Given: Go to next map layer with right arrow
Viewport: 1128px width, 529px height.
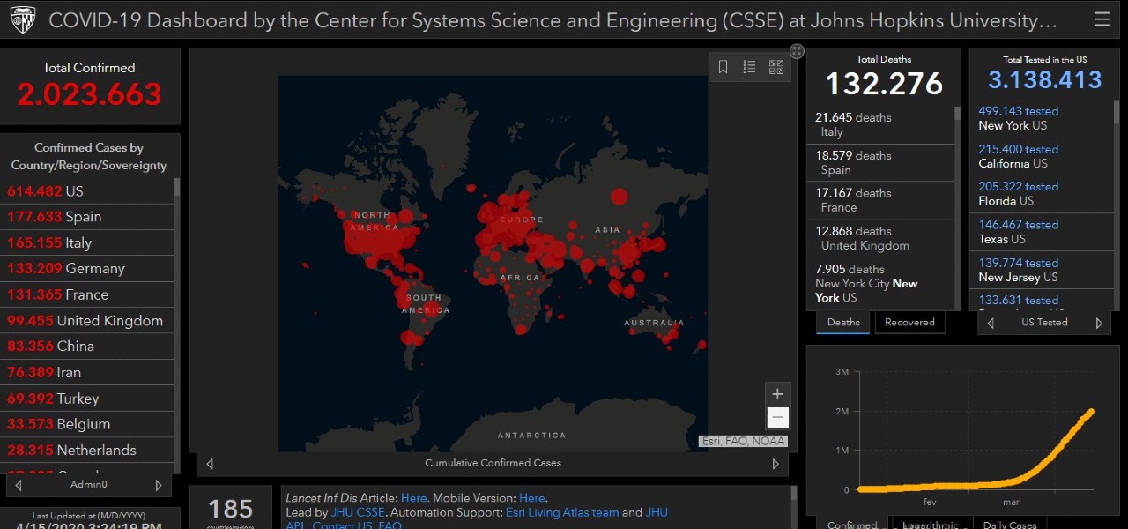Looking at the screenshot, I should point(775,464).
